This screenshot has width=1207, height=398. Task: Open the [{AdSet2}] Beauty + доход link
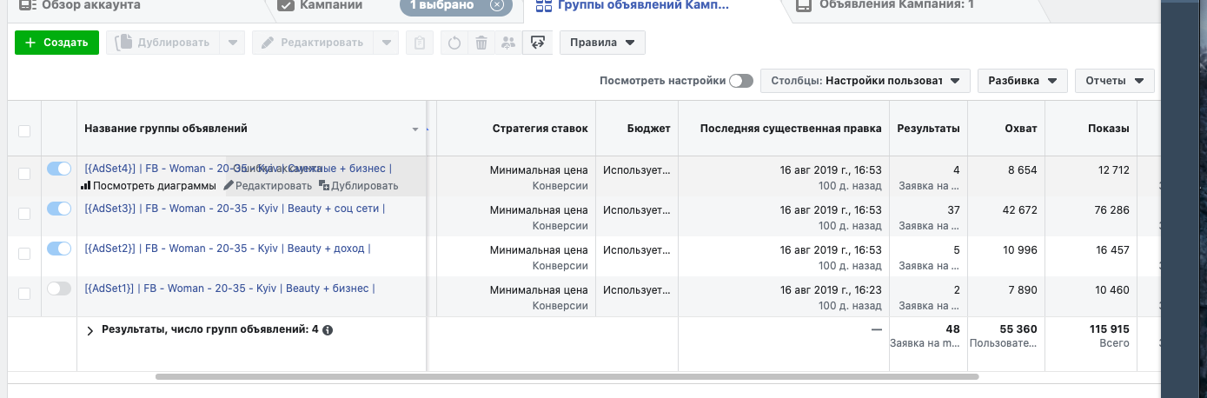228,249
